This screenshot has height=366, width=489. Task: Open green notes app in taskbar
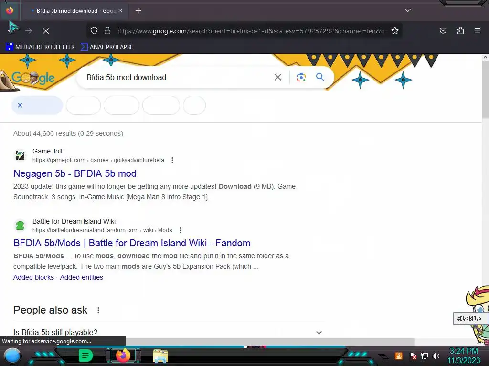point(85,356)
